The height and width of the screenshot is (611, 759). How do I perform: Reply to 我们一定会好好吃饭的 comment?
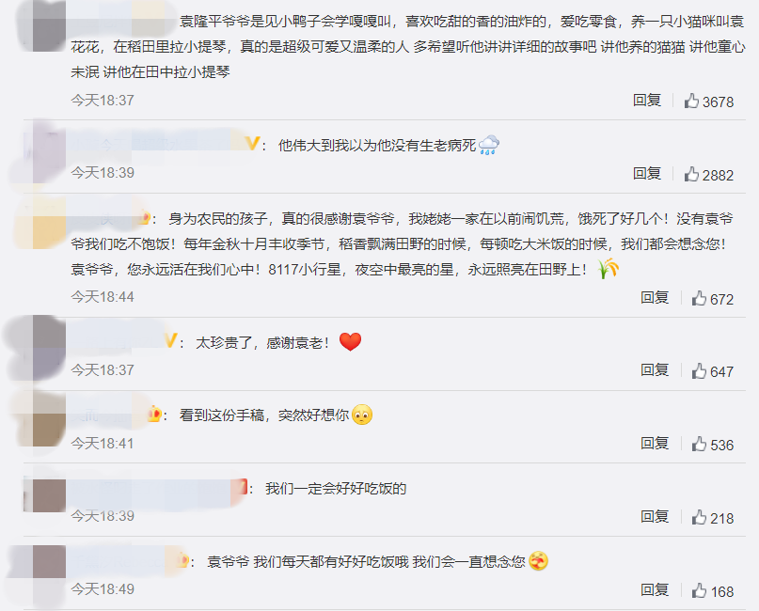click(x=655, y=517)
